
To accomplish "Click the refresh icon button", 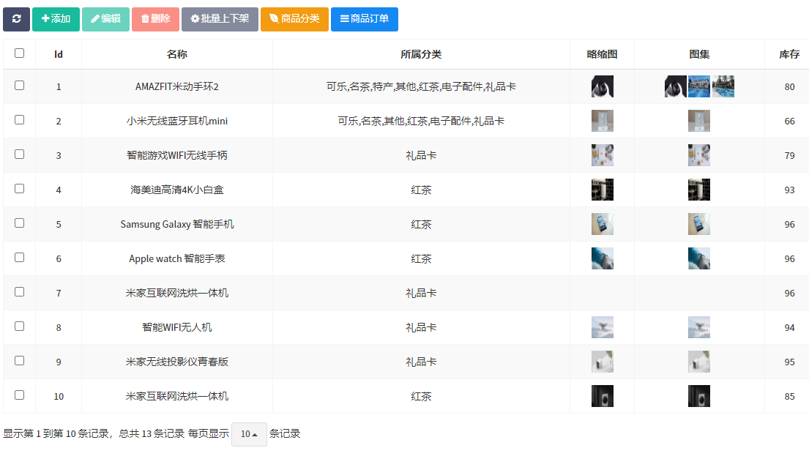I will [16, 19].
